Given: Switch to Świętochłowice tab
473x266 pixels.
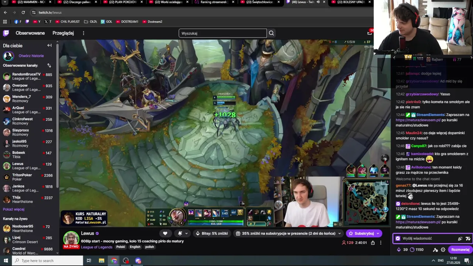Looking at the screenshot, I should pos(259,2).
